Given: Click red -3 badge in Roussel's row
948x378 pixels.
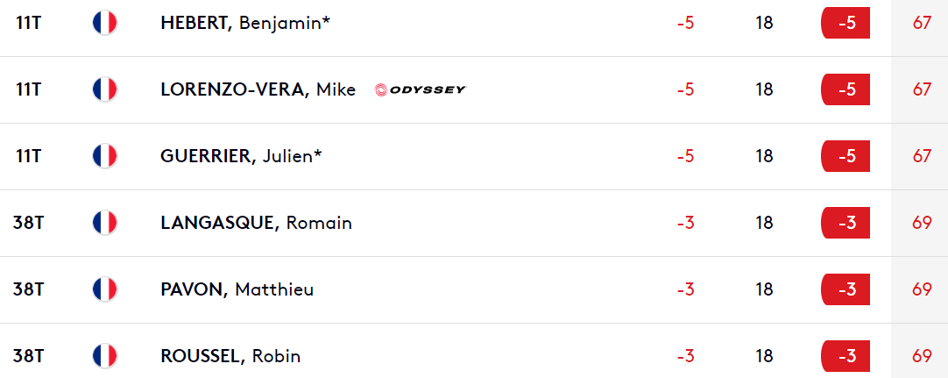Looking at the screenshot, I should (845, 355).
